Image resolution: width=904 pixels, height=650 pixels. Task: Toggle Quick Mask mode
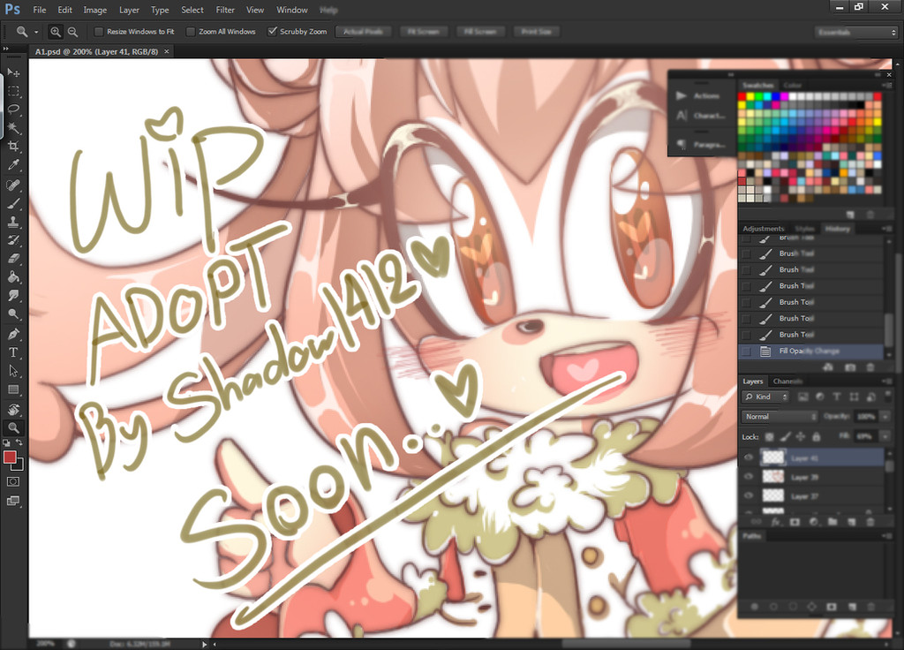tap(13, 481)
